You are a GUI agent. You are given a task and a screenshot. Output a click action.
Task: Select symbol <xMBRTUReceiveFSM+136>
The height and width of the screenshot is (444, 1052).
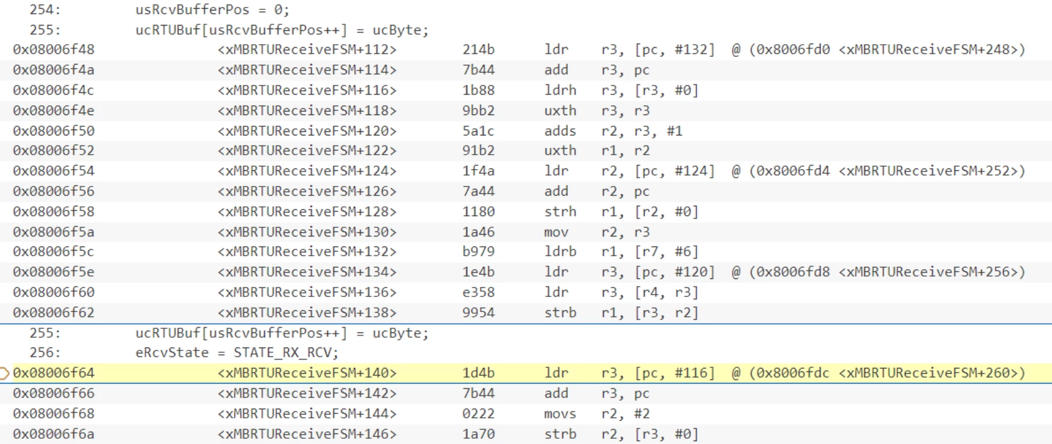click(x=307, y=293)
